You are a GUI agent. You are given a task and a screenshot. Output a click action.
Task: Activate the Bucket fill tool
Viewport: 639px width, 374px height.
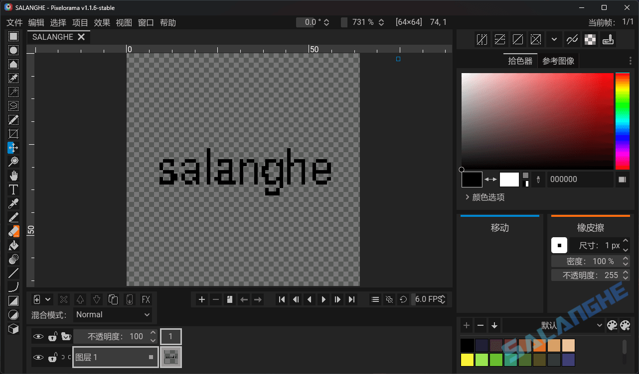point(13,245)
